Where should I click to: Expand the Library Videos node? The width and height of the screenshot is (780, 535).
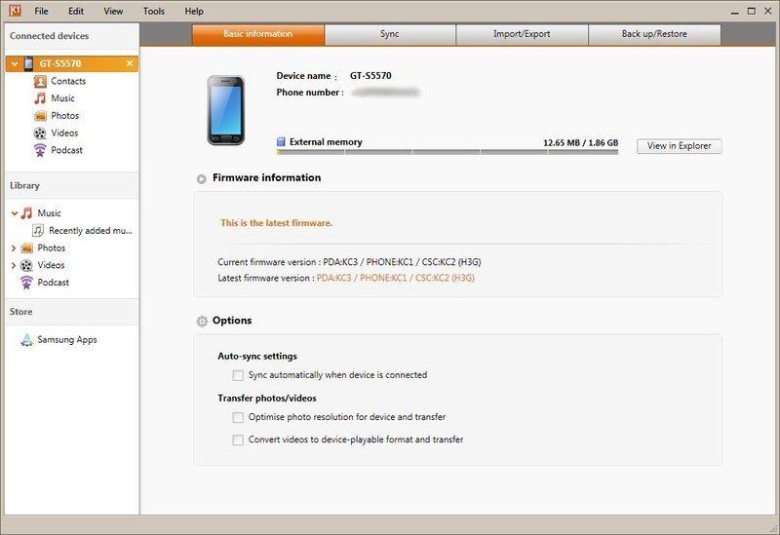coord(14,265)
